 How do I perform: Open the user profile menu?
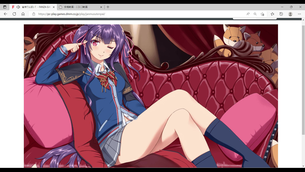pyautogui.click(x=290, y=14)
